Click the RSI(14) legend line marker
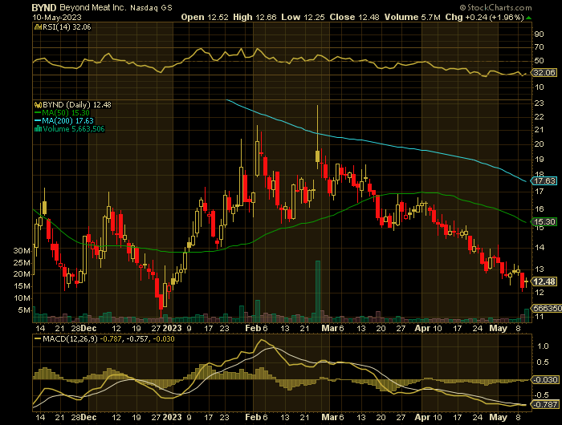The image size is (562, 425). (x=35, y=27)
